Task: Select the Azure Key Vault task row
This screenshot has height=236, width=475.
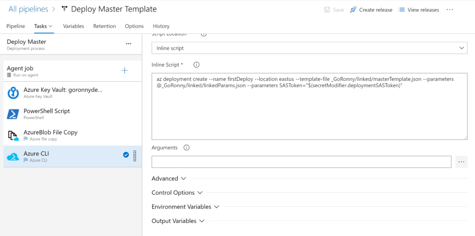Action: point(73,93)
